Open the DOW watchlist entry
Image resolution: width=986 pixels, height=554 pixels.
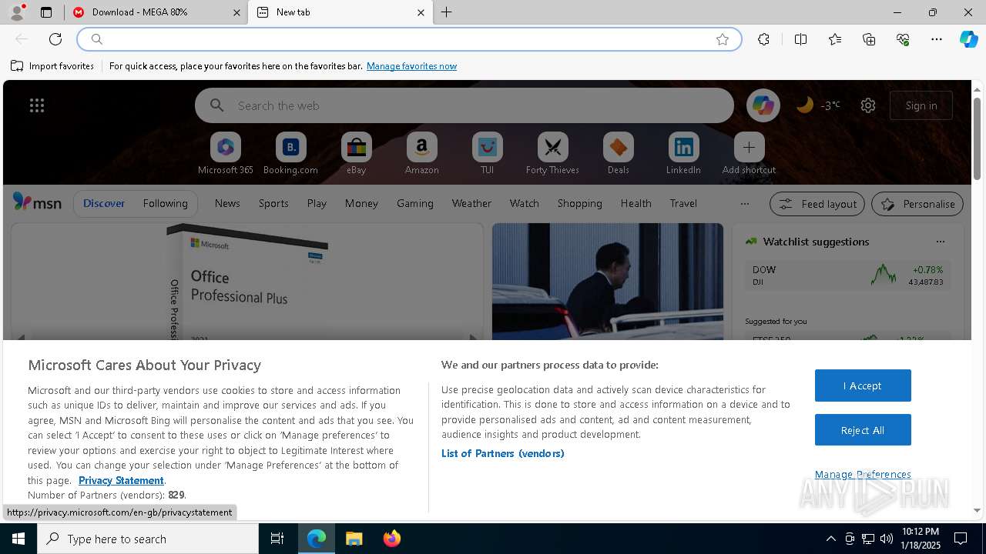click(x=847, y=275)
